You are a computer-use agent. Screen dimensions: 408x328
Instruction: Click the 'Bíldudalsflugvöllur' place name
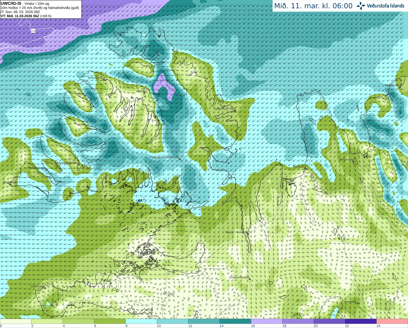tap(66, 162)
